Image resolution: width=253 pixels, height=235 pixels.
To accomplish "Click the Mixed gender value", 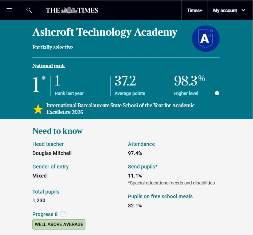I will point(40,176).
